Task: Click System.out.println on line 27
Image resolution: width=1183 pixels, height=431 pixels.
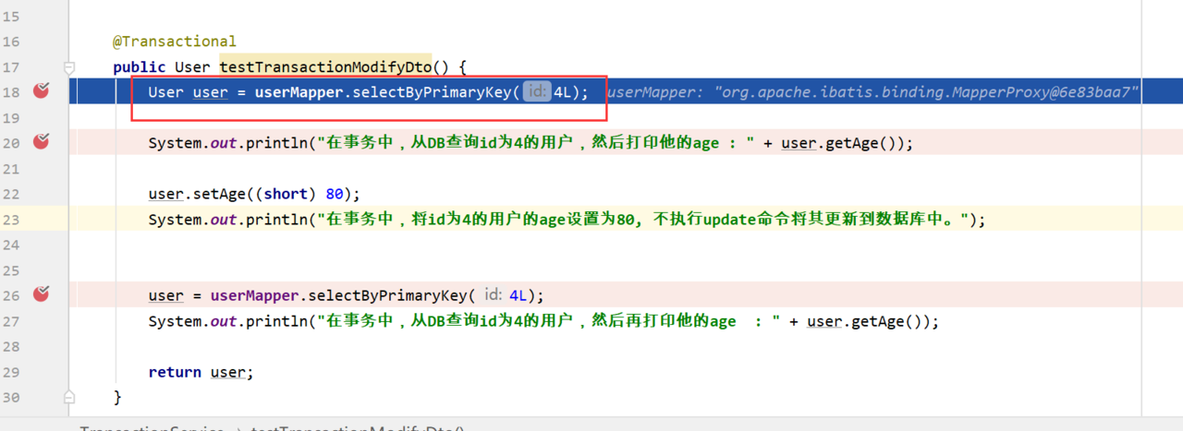Action: (x=227, y=321)
